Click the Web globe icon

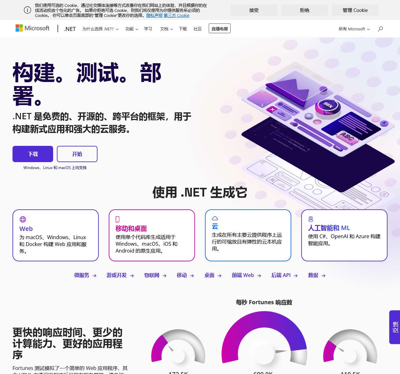[23, 219]
